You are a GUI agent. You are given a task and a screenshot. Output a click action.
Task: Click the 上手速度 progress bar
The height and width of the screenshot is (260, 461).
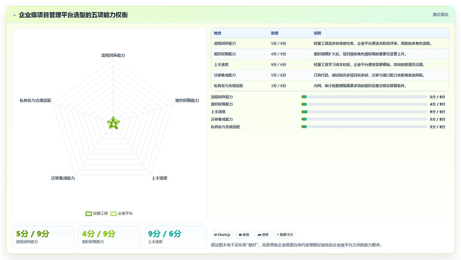pyautogui.click(x=364, y=112)
